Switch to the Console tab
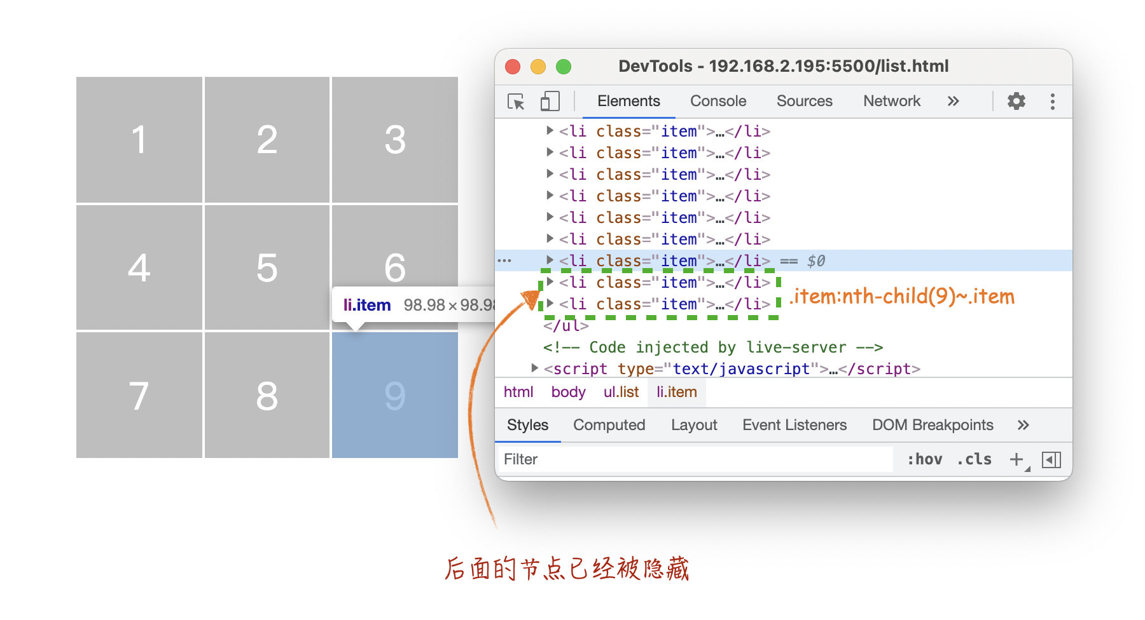The image size is (1145, 620). (718, 102)
